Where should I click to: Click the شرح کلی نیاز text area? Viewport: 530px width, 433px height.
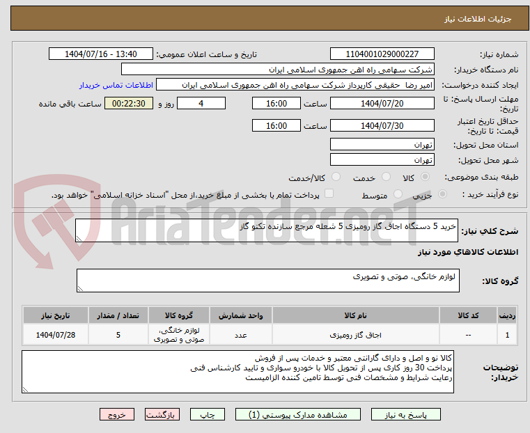pos(267,230)
